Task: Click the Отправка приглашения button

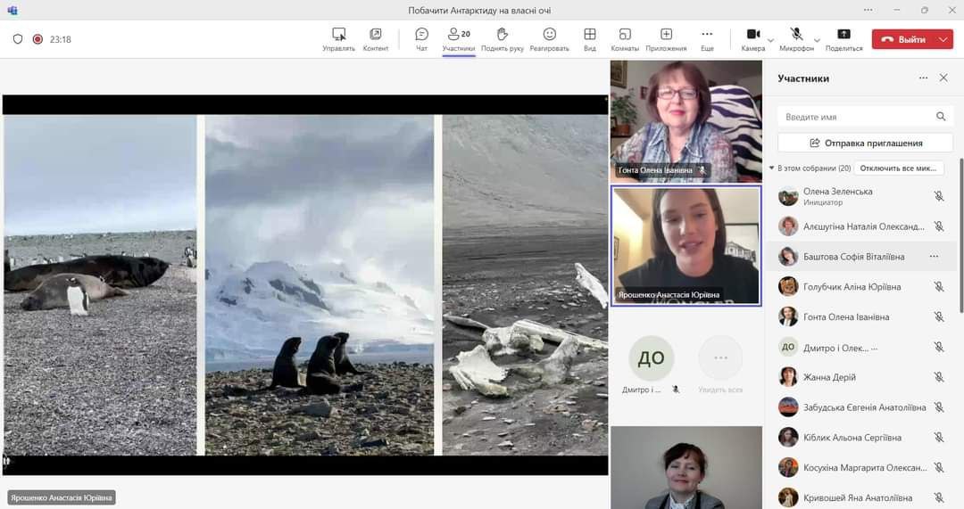Action: pos(865,143)
